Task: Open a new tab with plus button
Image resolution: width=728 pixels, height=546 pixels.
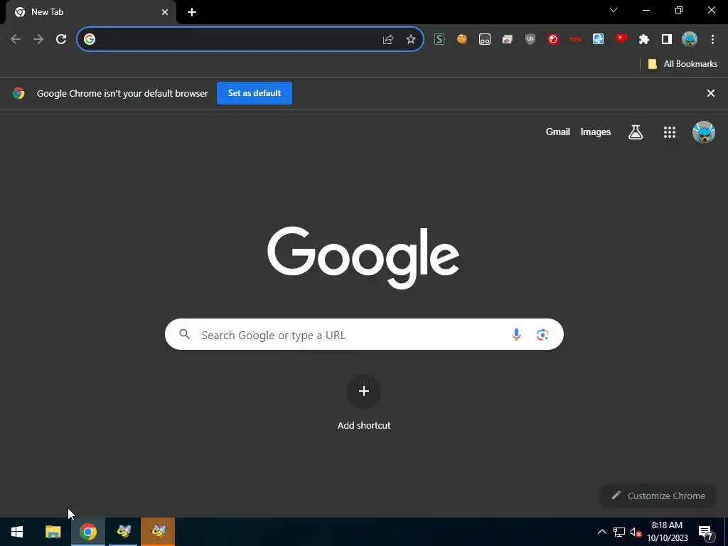Action: click(192, 12)
